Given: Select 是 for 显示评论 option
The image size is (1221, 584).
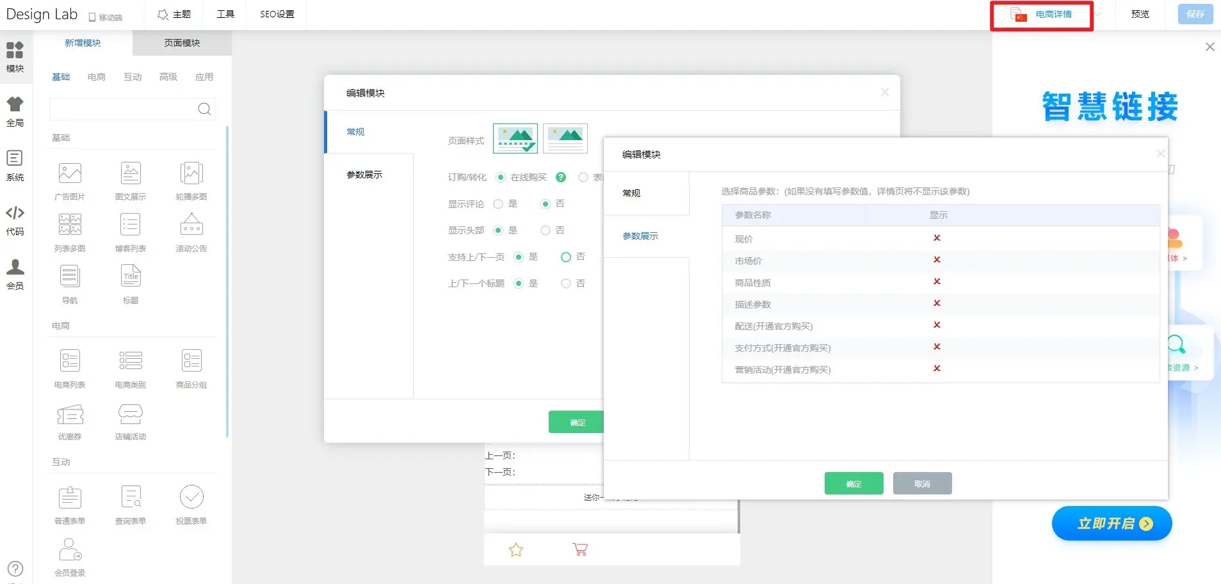Looking at the screenshot, I should tap(498, 204).
